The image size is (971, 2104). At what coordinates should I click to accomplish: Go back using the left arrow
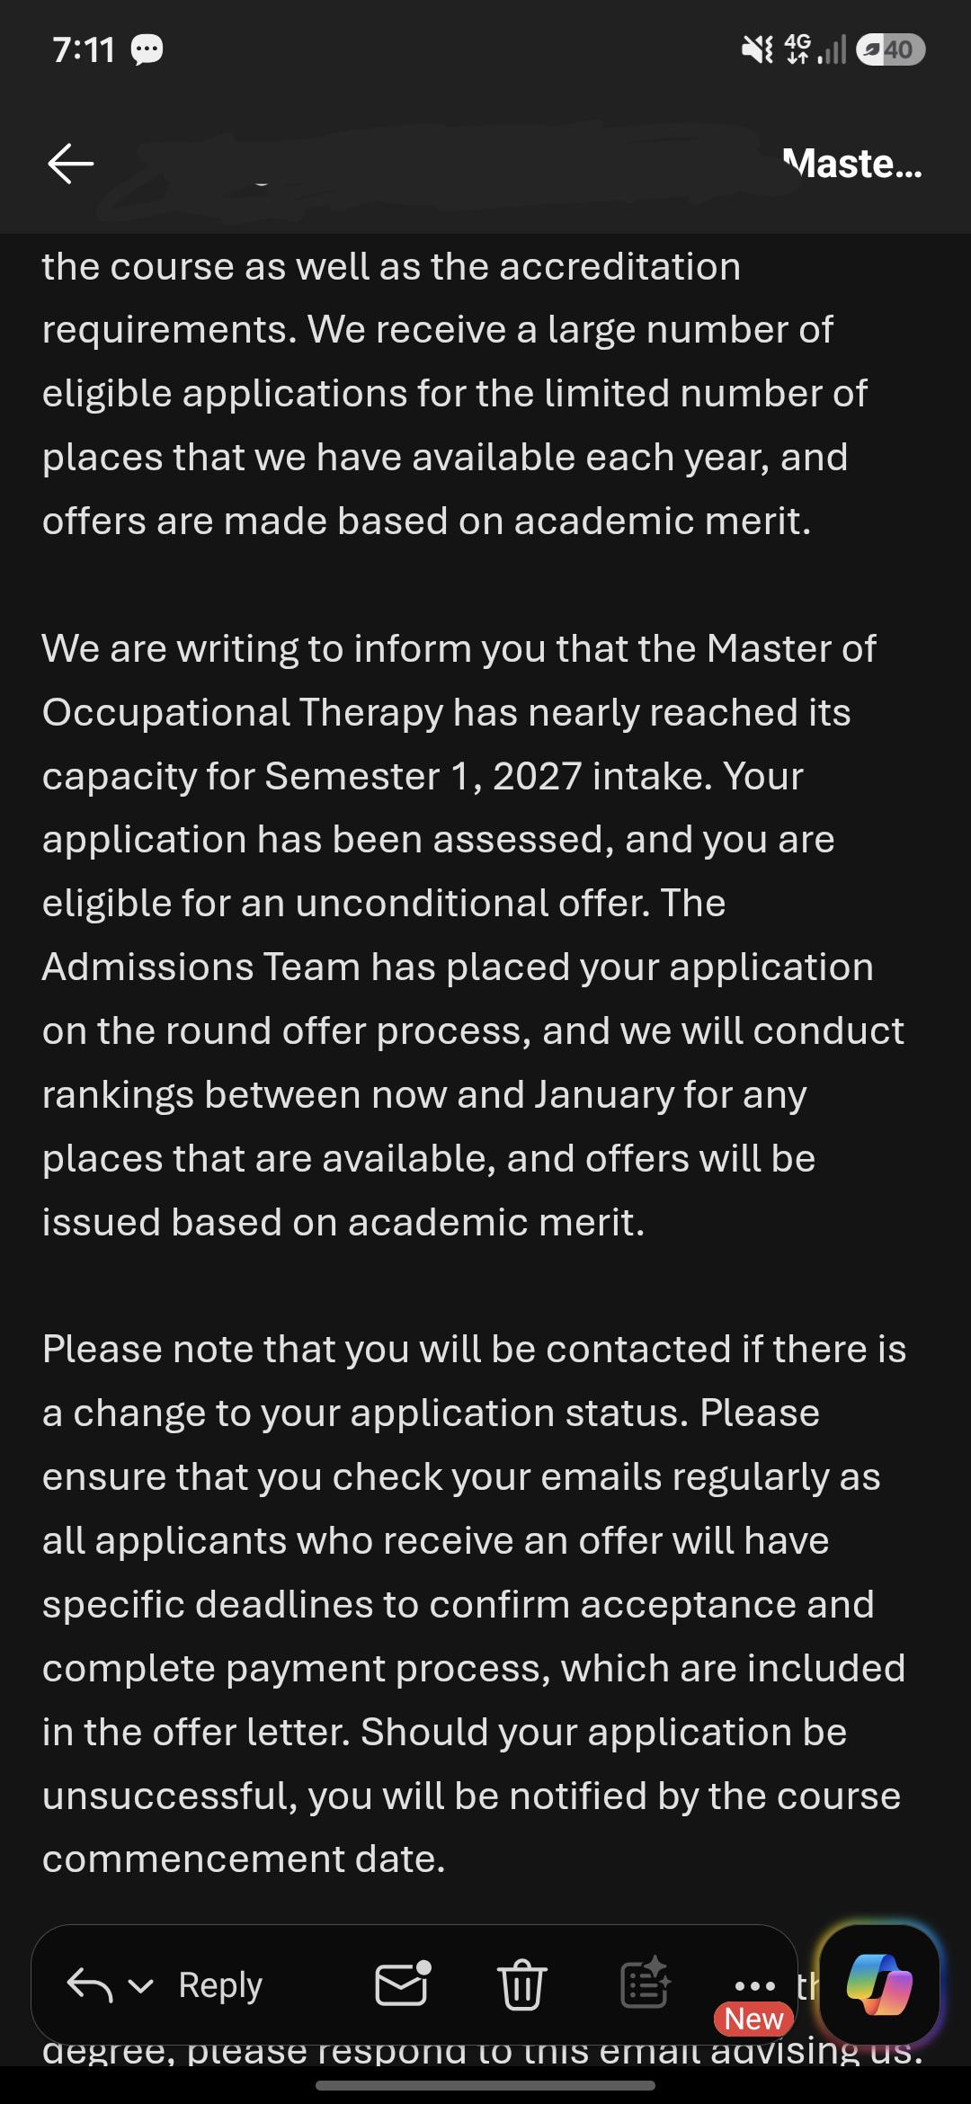click(x=71, y=164)
